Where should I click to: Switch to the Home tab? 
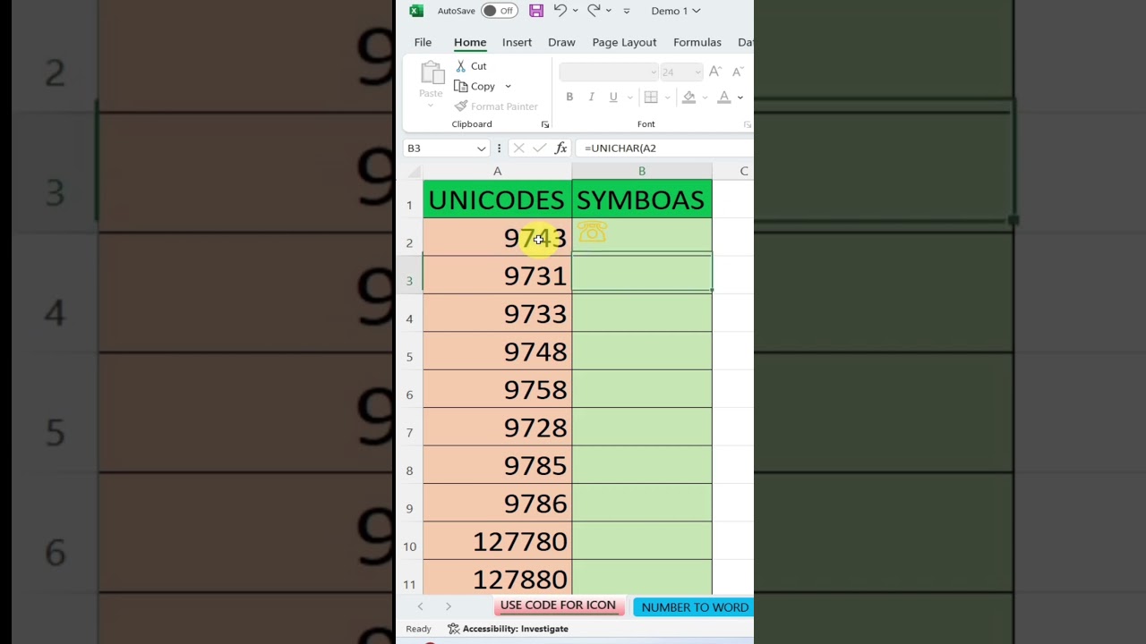point(470,42)
